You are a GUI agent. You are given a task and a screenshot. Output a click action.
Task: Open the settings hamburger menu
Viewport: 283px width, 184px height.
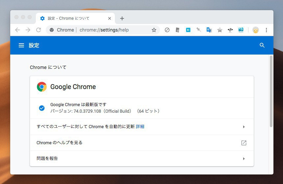click(x=21, y=45)
